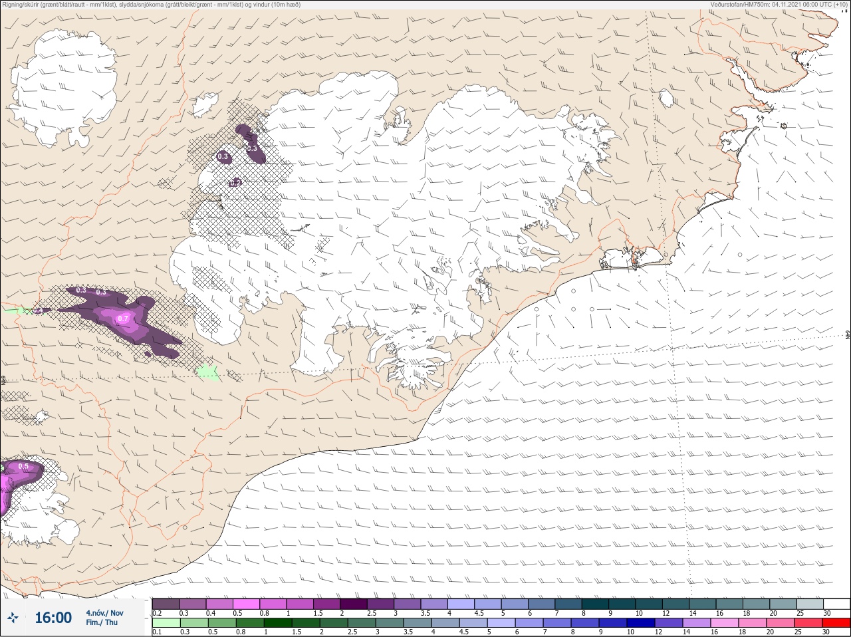Click the 16:00 forecast time display
Screen dimensions: 851x637
(53, 618)
